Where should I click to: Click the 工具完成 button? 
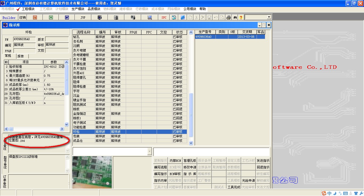[234, 187]
